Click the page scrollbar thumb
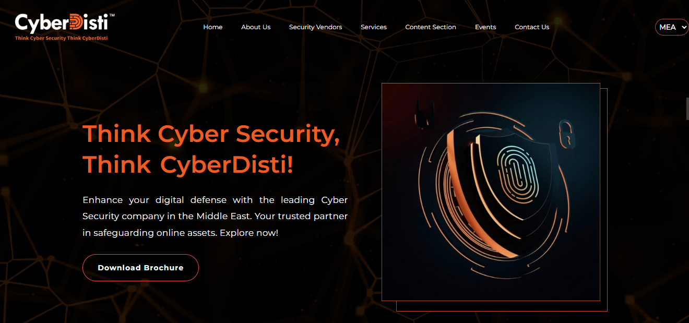Screen dimensions: 689x323 click(687, 109)
